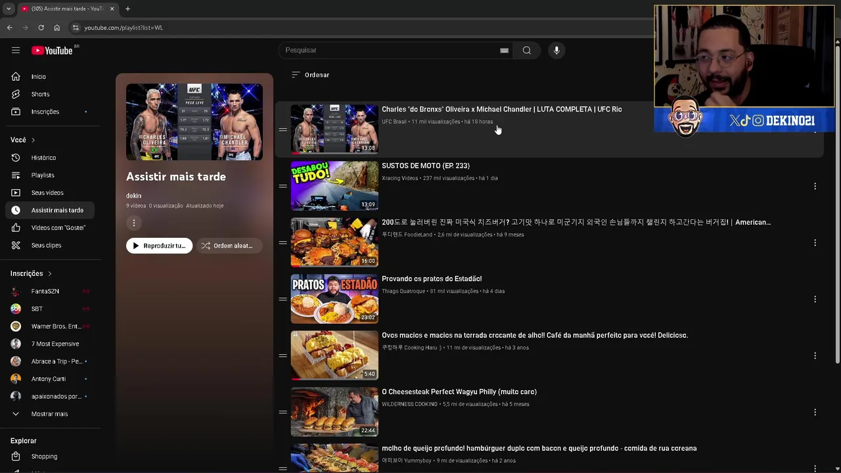Open Warner Bros. Ent channel subscription
This screenshot has height=473, width=841.
point(51,327)
